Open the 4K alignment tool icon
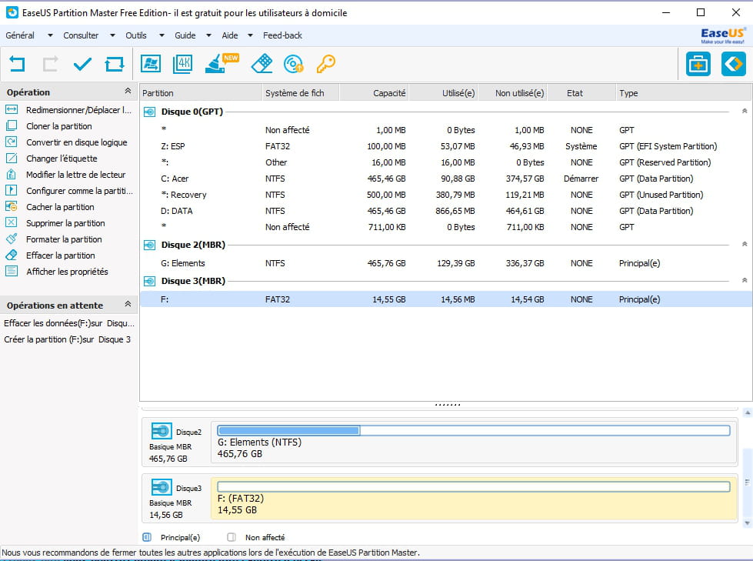 pyautogui.click(x=182, y=63)
